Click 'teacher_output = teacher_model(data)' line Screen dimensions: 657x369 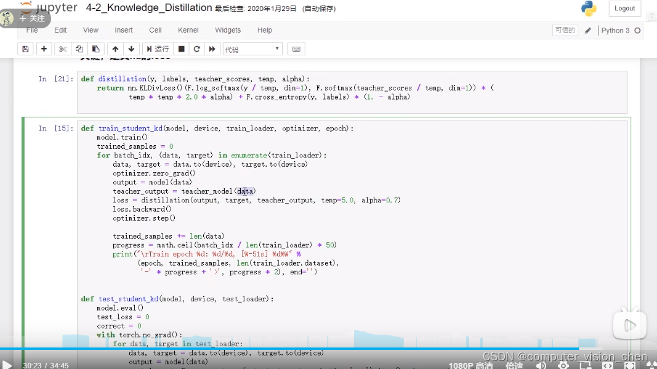[x=184, y=191]
